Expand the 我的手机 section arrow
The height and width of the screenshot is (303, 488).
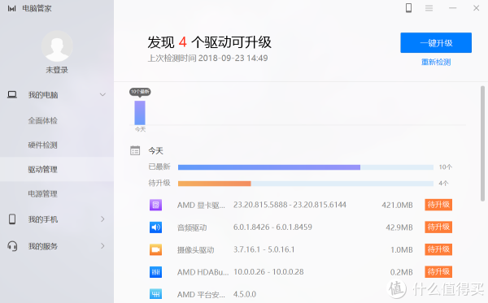tap(102, 219)
